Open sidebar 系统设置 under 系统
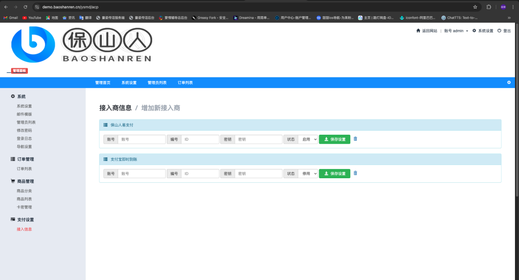519x280 pixels. (24, 106)
